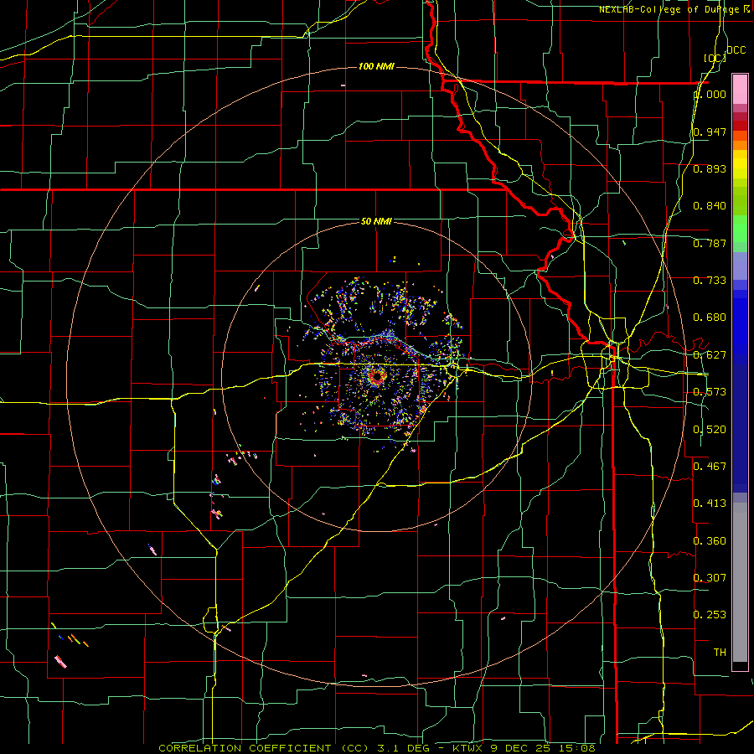
Task: Click the [CC] label above the color scale
Action: pyautogui.click(x=714, y=58)
